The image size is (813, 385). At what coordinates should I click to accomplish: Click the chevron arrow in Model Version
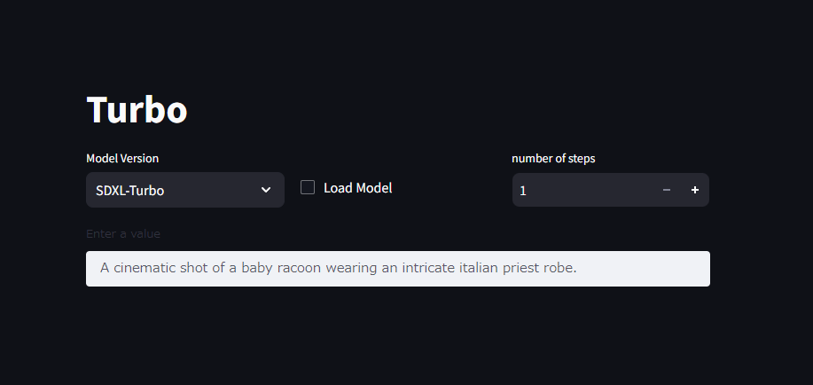(x=266, y=190)
